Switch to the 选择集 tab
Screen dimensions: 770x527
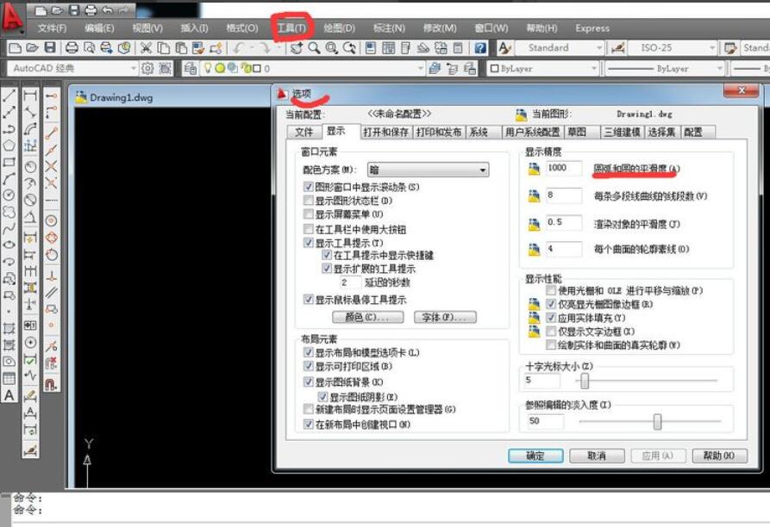click(x=661, y=132)
